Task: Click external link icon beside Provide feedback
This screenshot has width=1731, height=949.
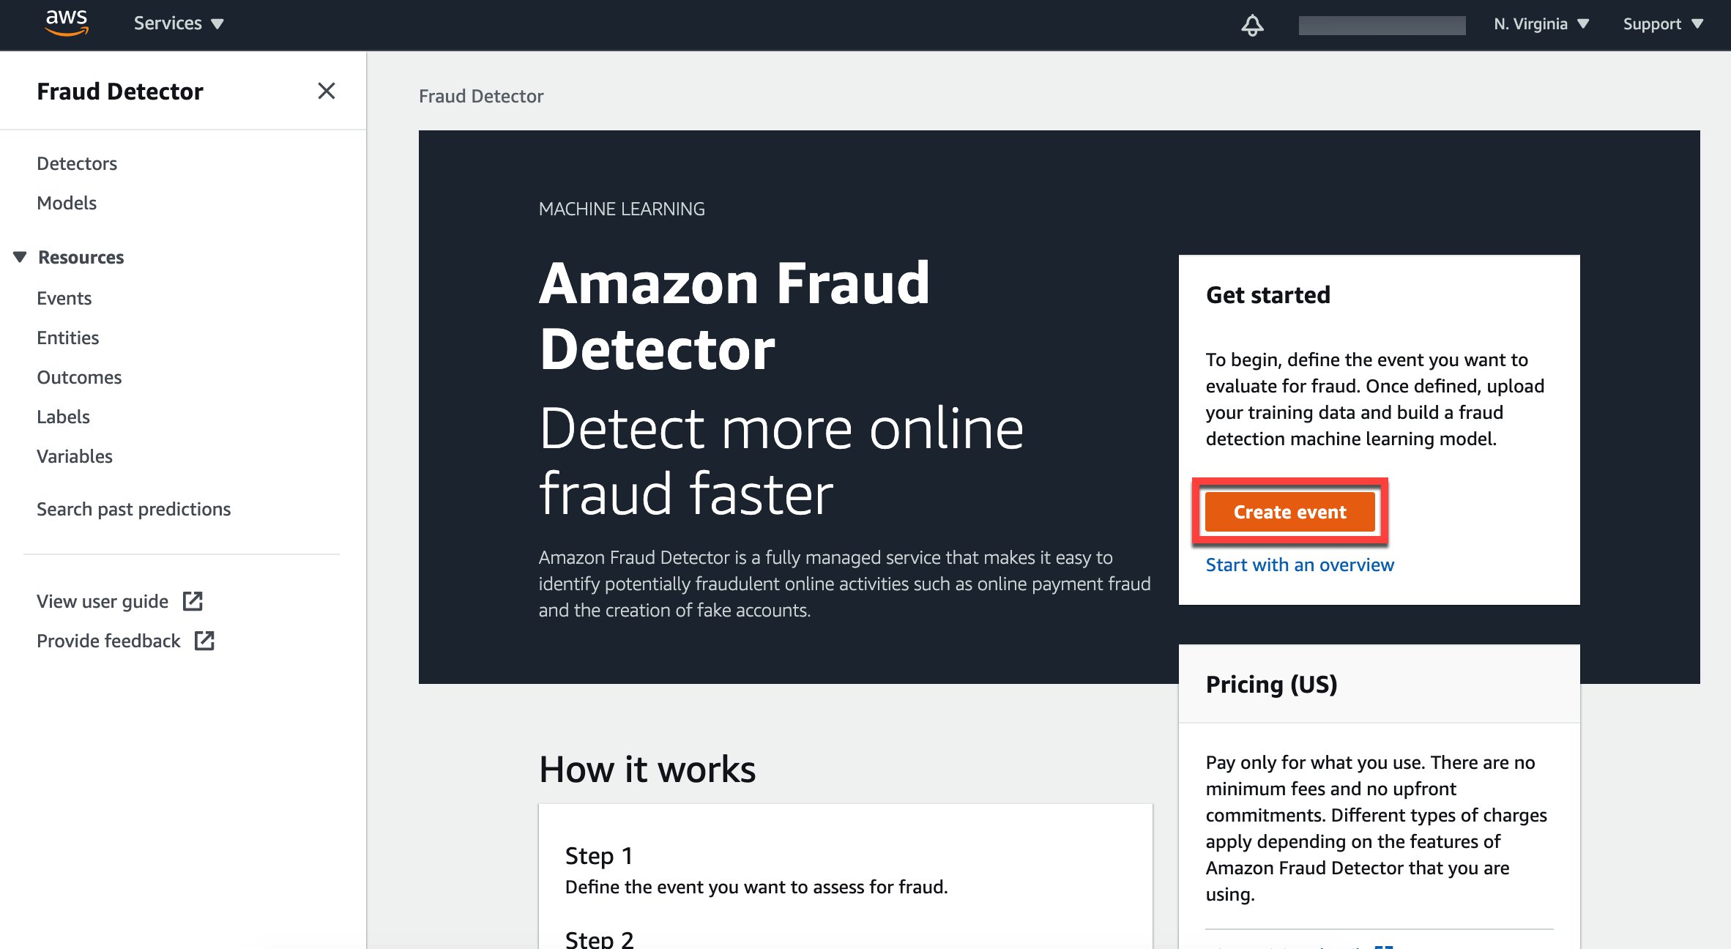Action: point(204,641)
